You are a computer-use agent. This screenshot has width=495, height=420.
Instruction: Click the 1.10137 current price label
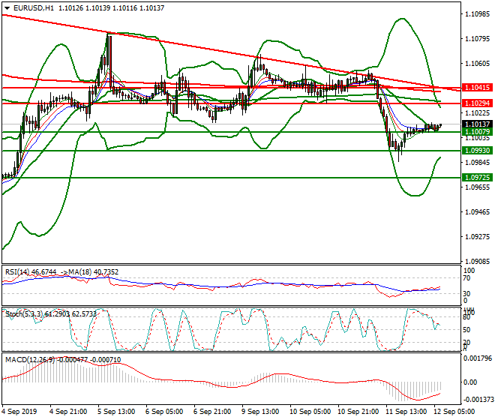click(477, 124)
